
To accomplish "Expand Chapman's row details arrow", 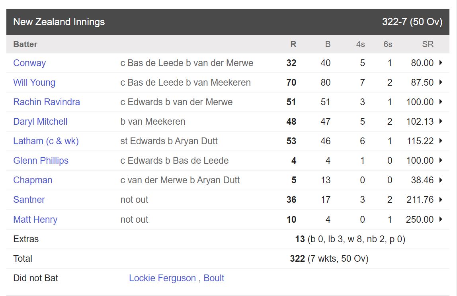I will pyautogui.click(x=441, y=180).
